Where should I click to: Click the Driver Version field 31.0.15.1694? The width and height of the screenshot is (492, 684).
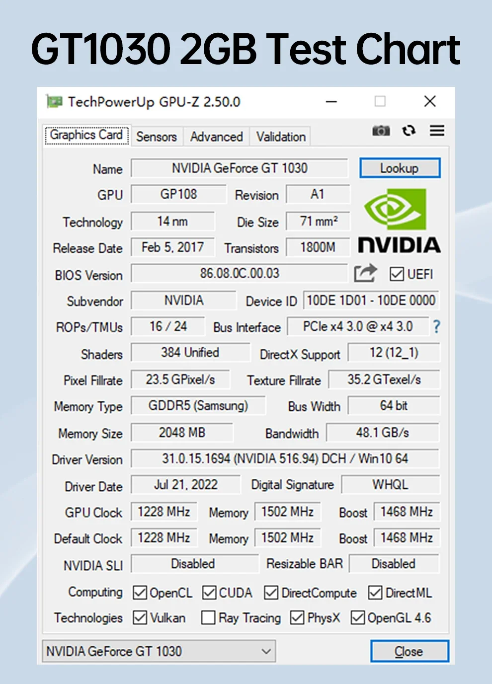coord(285,458)
